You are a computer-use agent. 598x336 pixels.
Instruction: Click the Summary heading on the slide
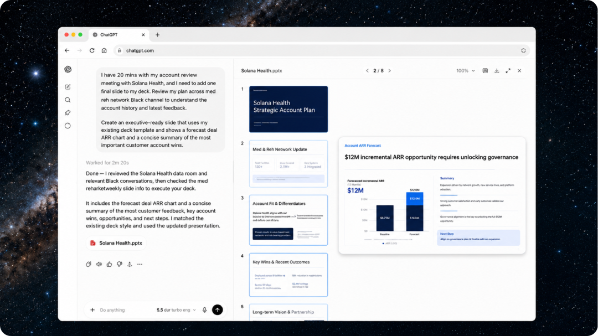(447, 178)
